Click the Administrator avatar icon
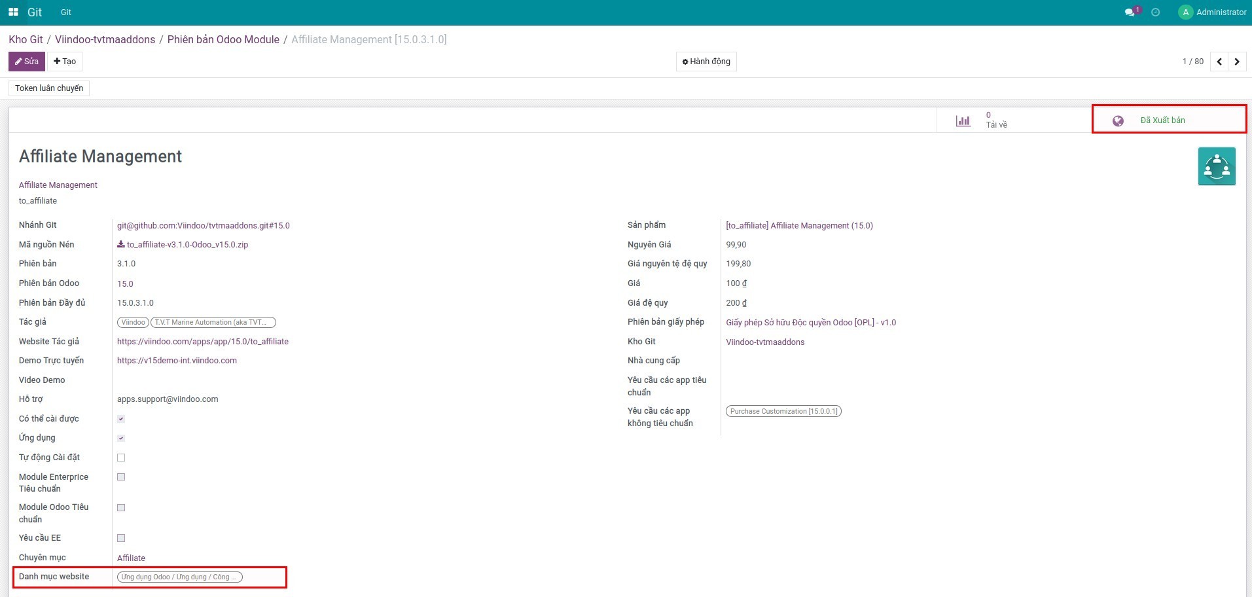The image size is (1252, 597). (x=1185, y=12)
